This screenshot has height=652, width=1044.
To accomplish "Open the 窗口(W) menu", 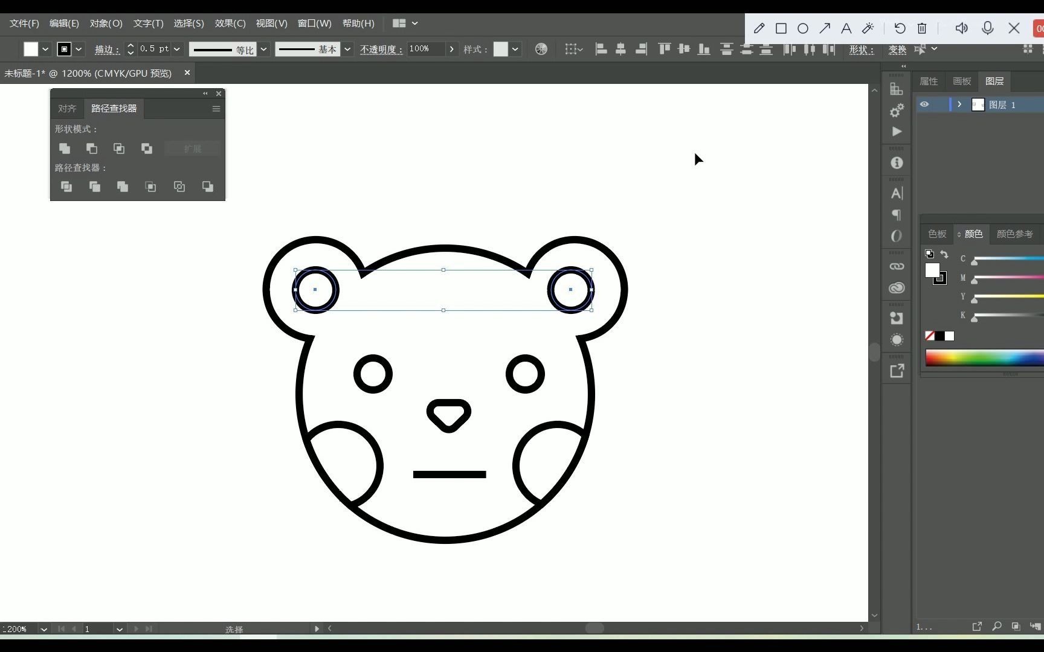I will point(314,24).
